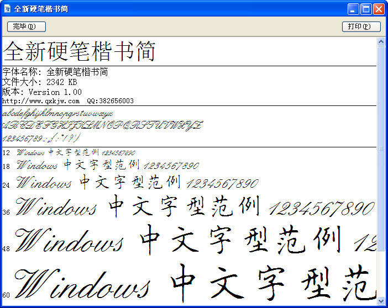Click the digits and punctuation sample line

pos(41,137)
